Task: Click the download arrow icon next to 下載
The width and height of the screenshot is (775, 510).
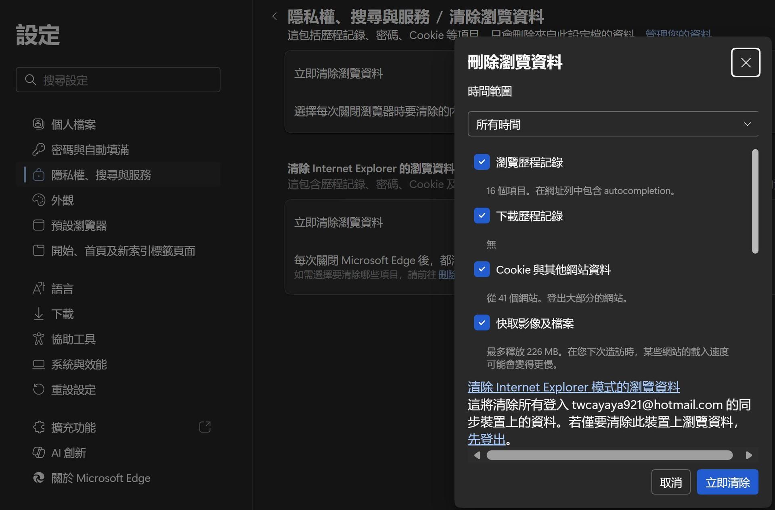Action: (x=38, y=314)
